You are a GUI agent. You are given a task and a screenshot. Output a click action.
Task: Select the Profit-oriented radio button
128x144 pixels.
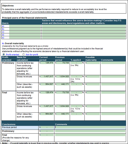[4, 54]
